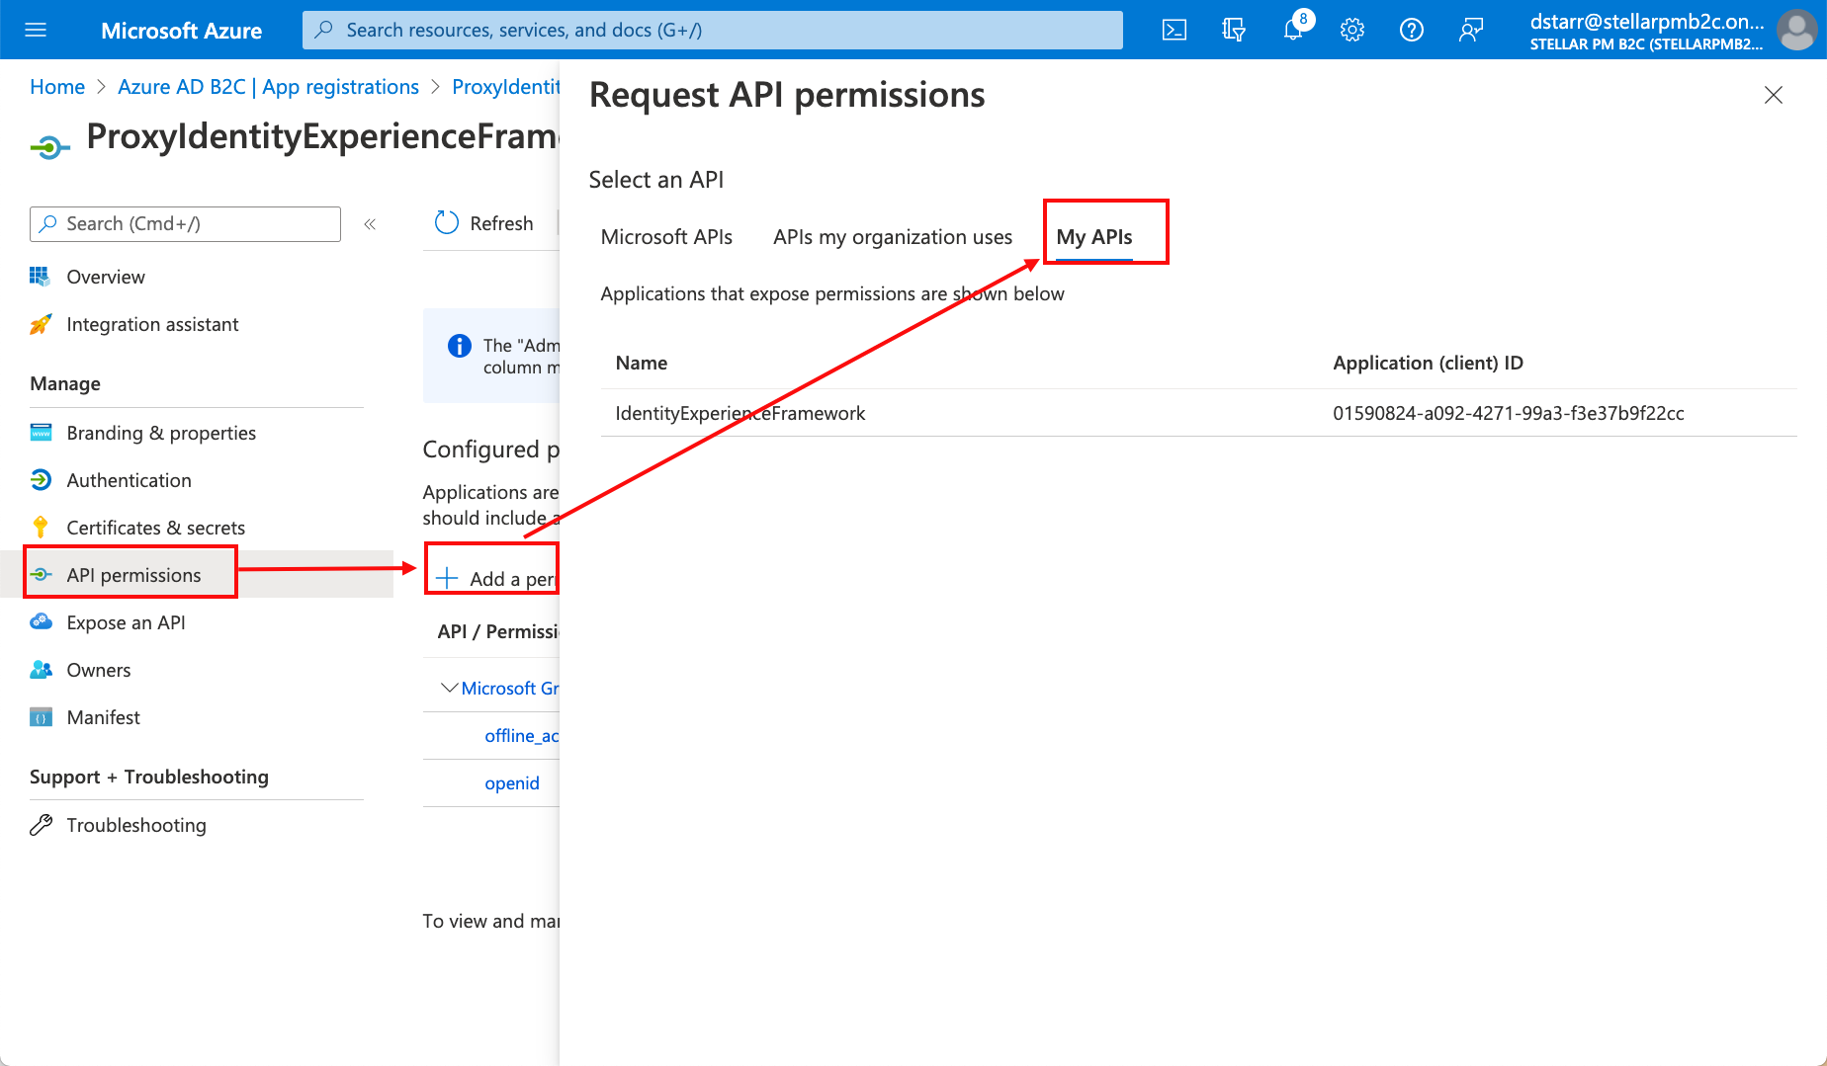1827x1066 pixels.
Task: Switch to APIs my organization uses tab
Action: coord(892,237)
